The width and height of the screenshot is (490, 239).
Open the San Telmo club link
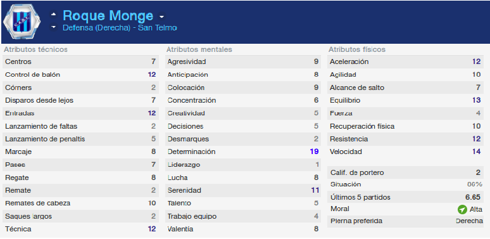pyautogui.click(x=158, y=28)
